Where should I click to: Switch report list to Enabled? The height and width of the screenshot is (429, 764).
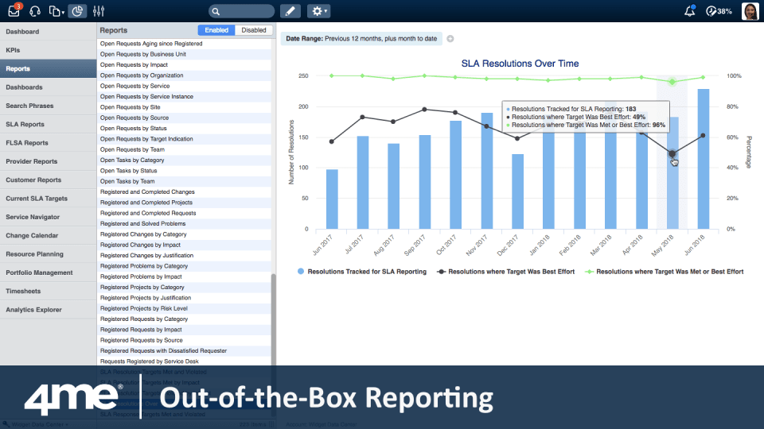[x=216, y=30]
